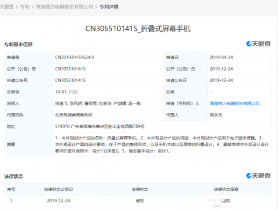Screen dimensions: 278x210
Task: Click the 代理机构 label cell
Action: click(28, 115)
